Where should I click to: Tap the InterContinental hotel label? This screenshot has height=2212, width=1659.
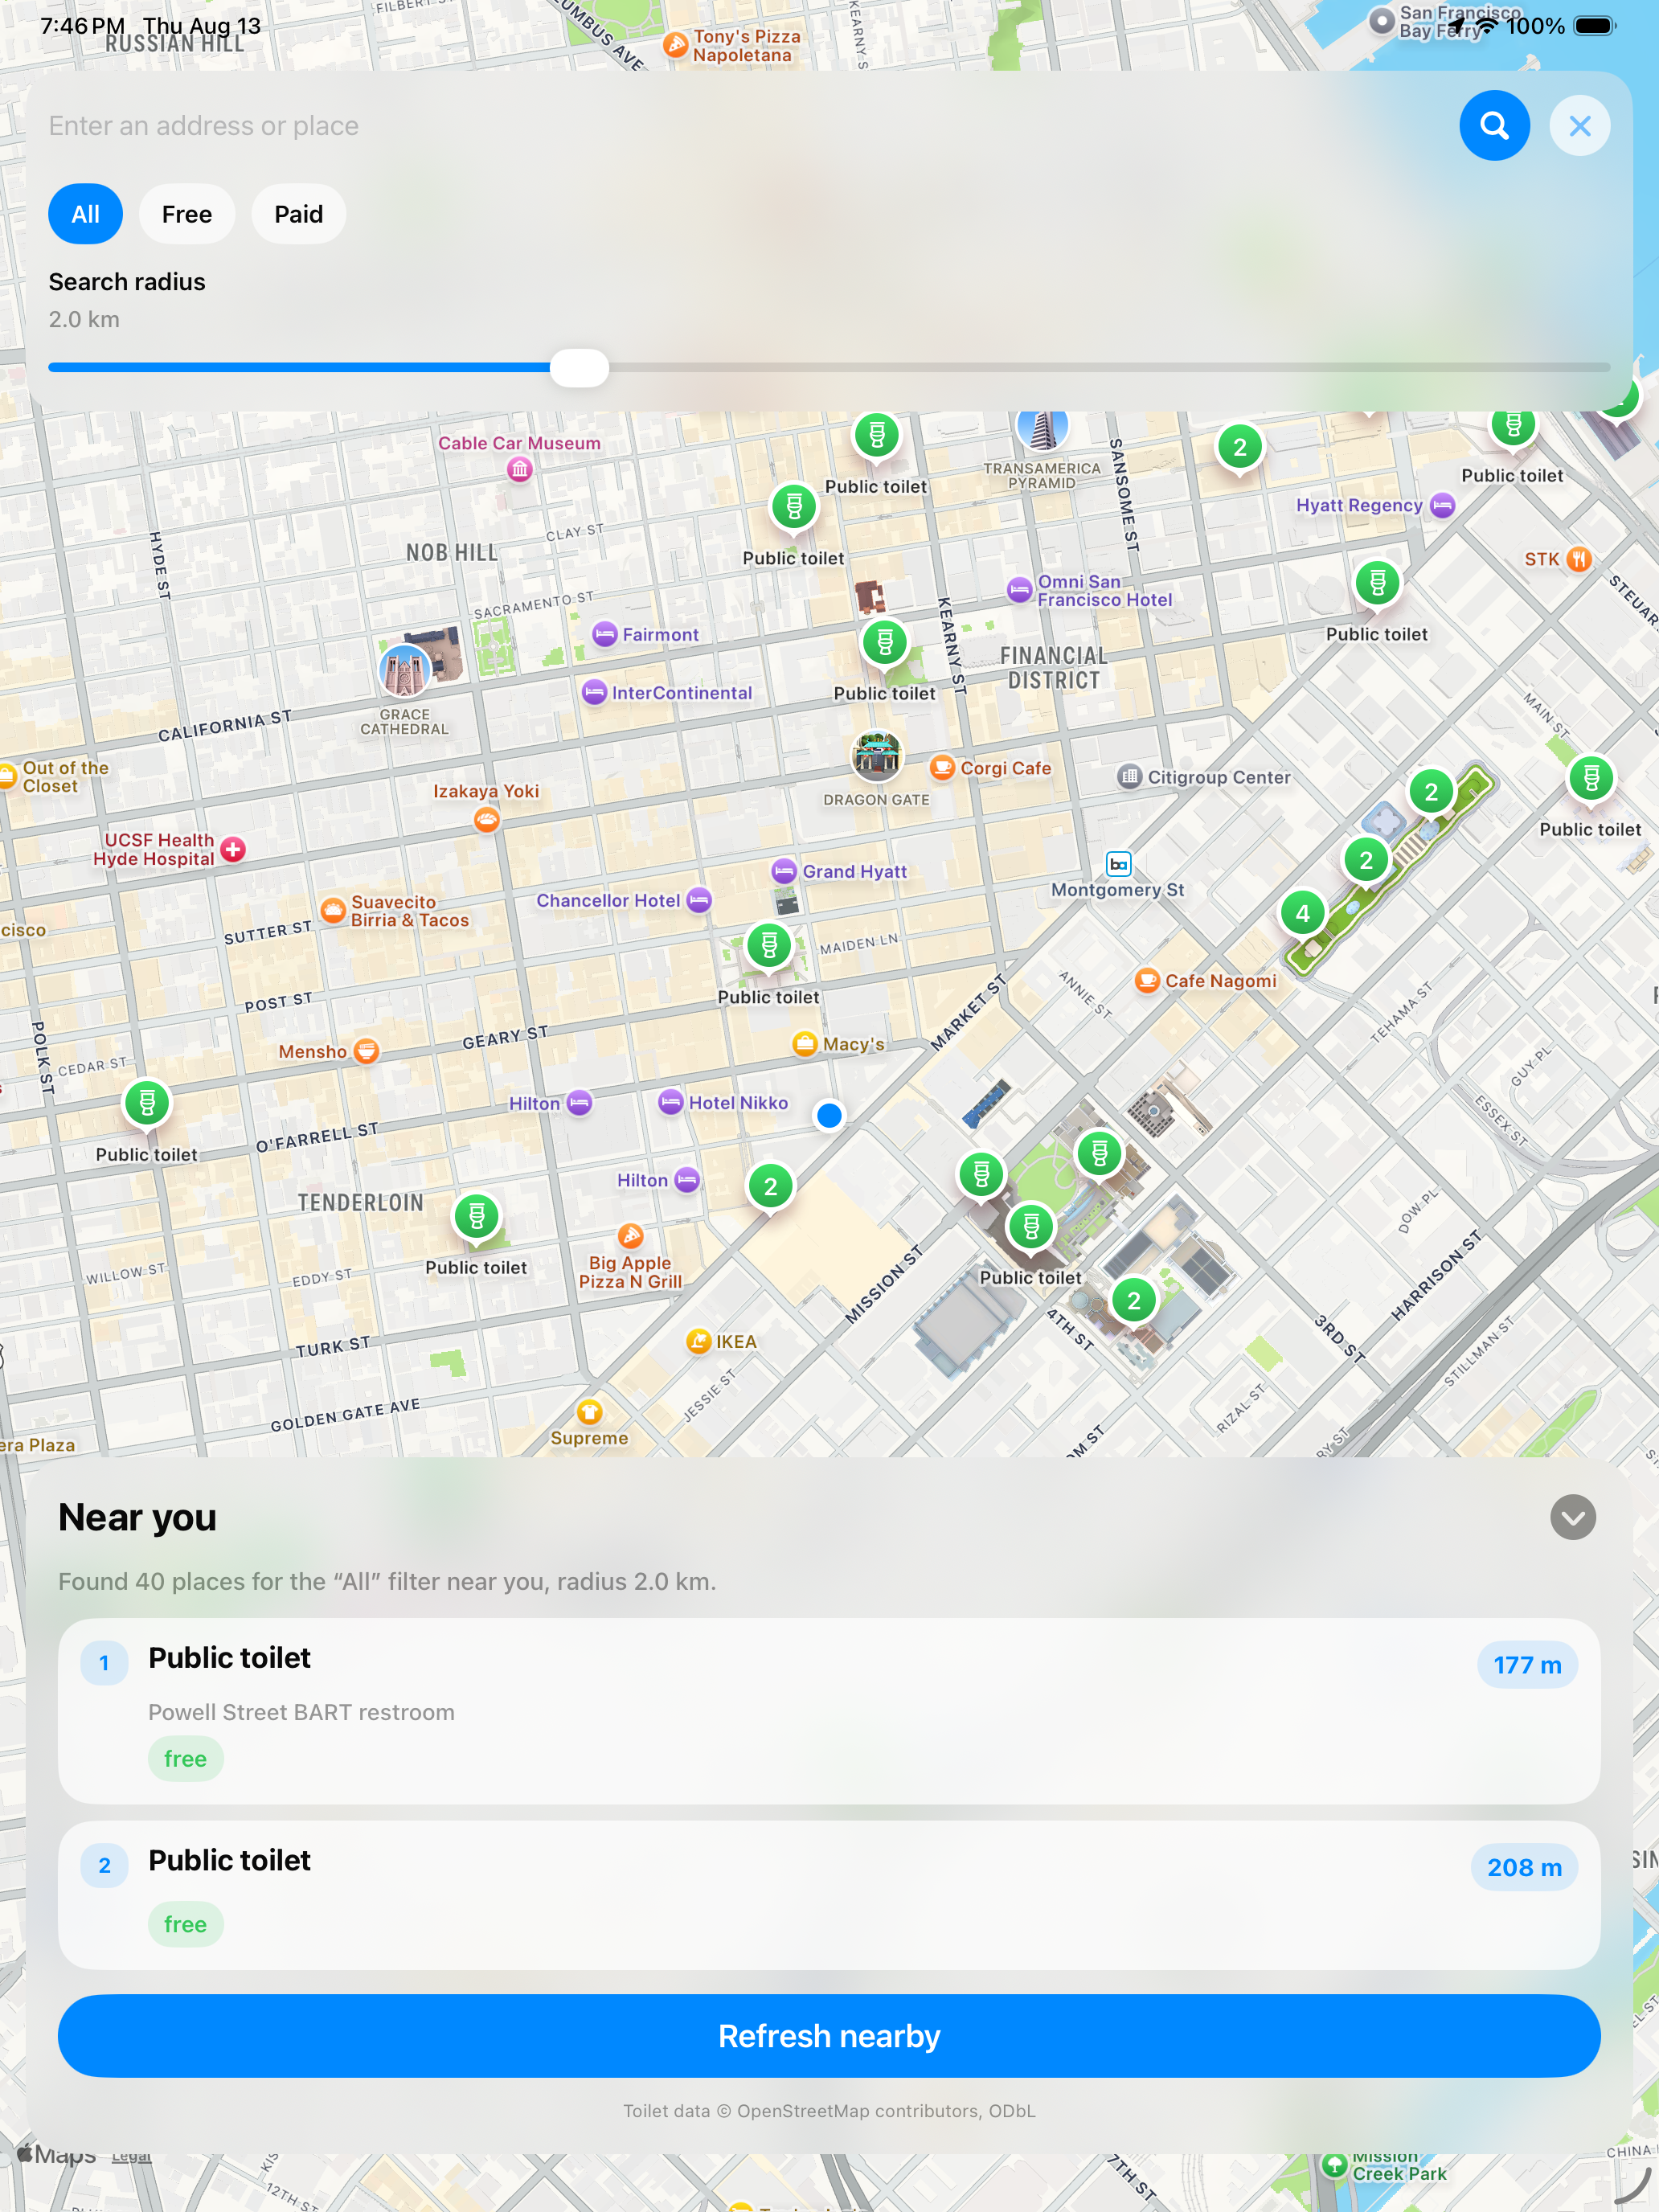coord(682,693)
